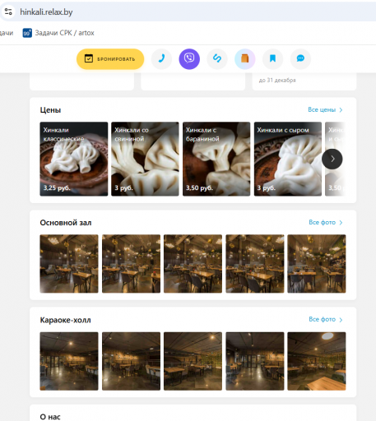Click the chevron beside Караоке-холл Все фото
The image size is (376, 421).
(x=341, y=320)
